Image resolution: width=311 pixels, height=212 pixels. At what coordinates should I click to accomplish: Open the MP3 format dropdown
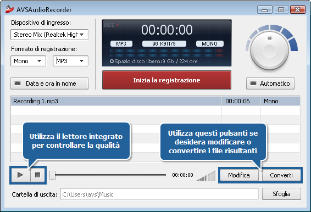[71, 61]
